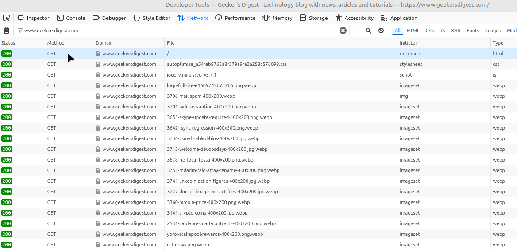This screenshot has height=250, width=517.
Task: Click the element picker icon
Action: (6, 18)
